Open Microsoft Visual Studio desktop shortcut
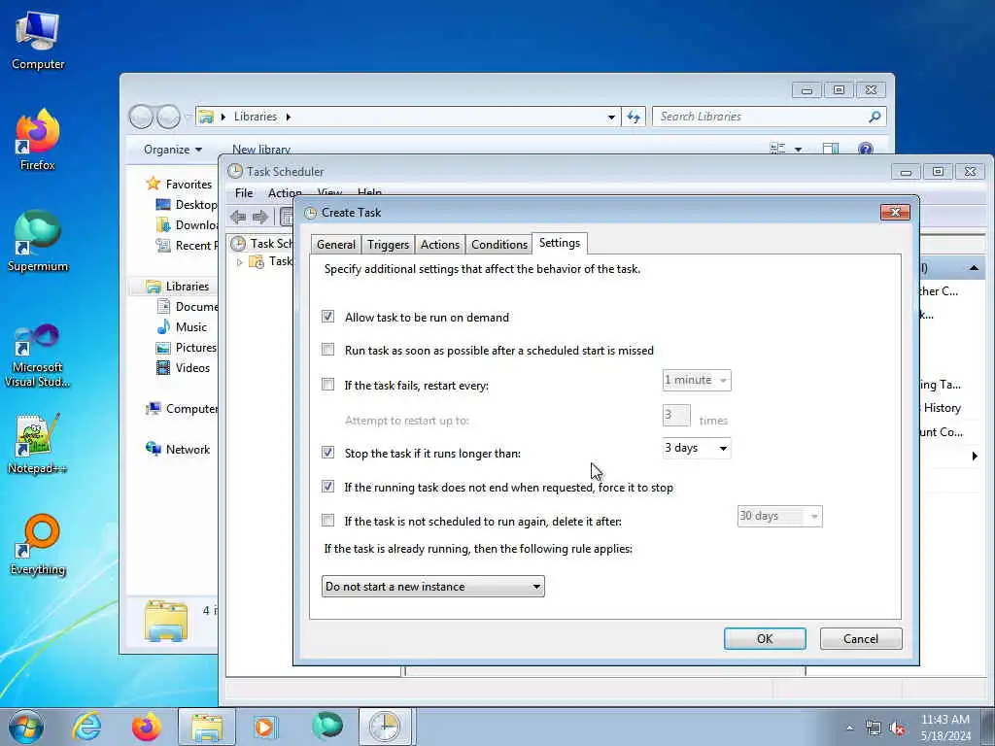 pos(38,356)
